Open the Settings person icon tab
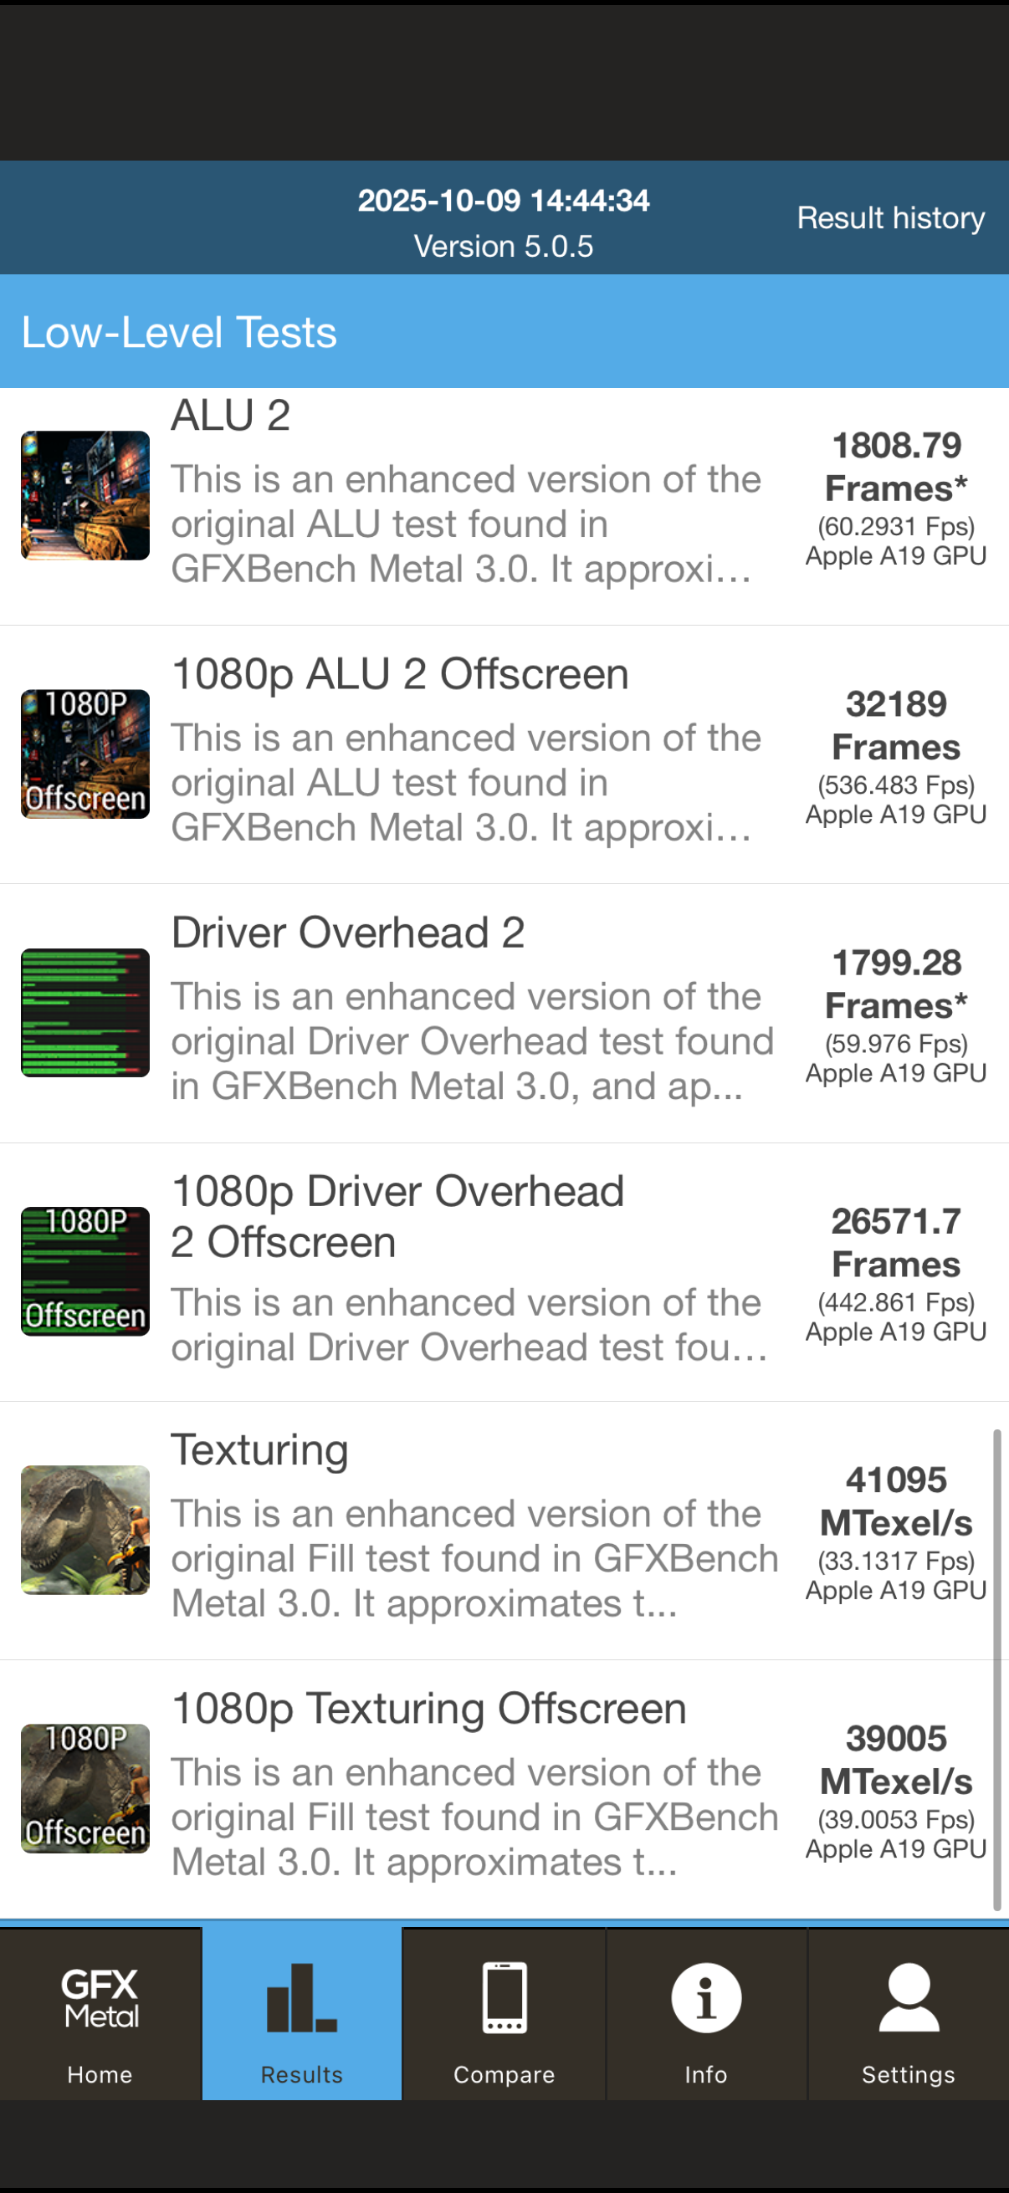1009x2193 pixels. (909, 2013)
